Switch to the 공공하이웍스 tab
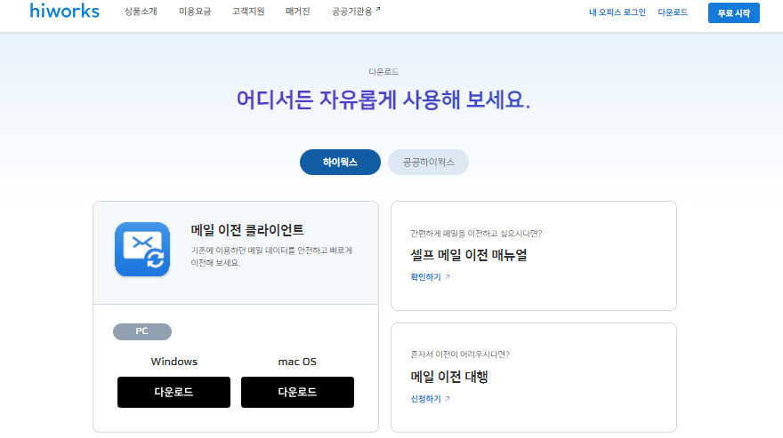This screenshot has height=438, width=783. point(429,162)
